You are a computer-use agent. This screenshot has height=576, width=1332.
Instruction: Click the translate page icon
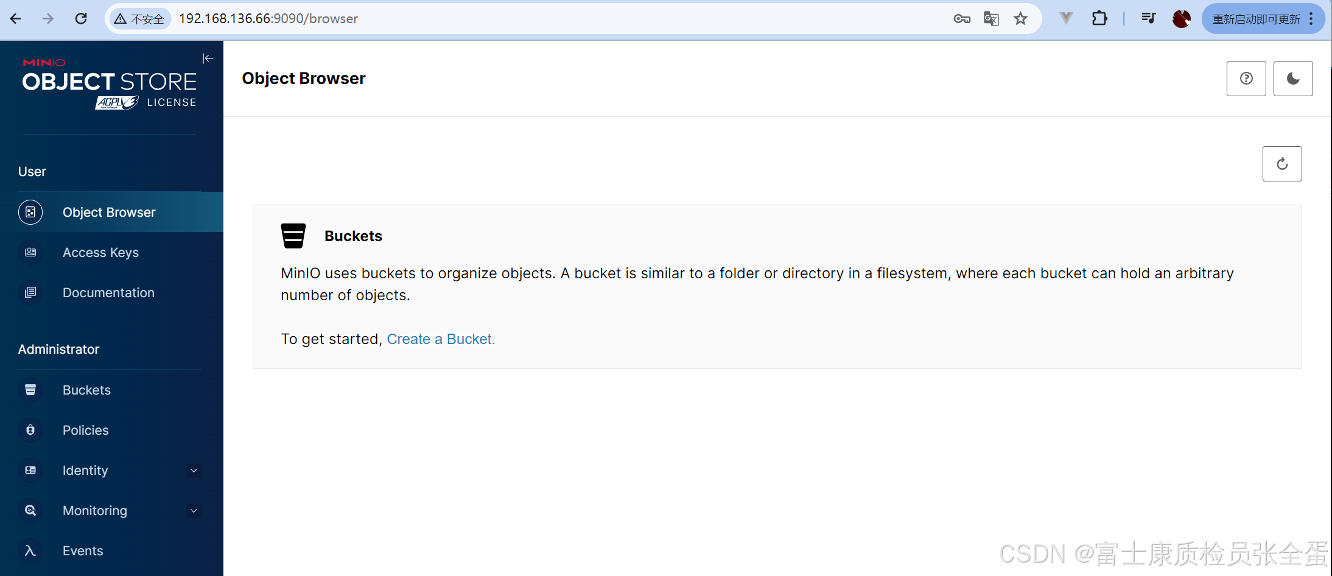click(991, 19)
